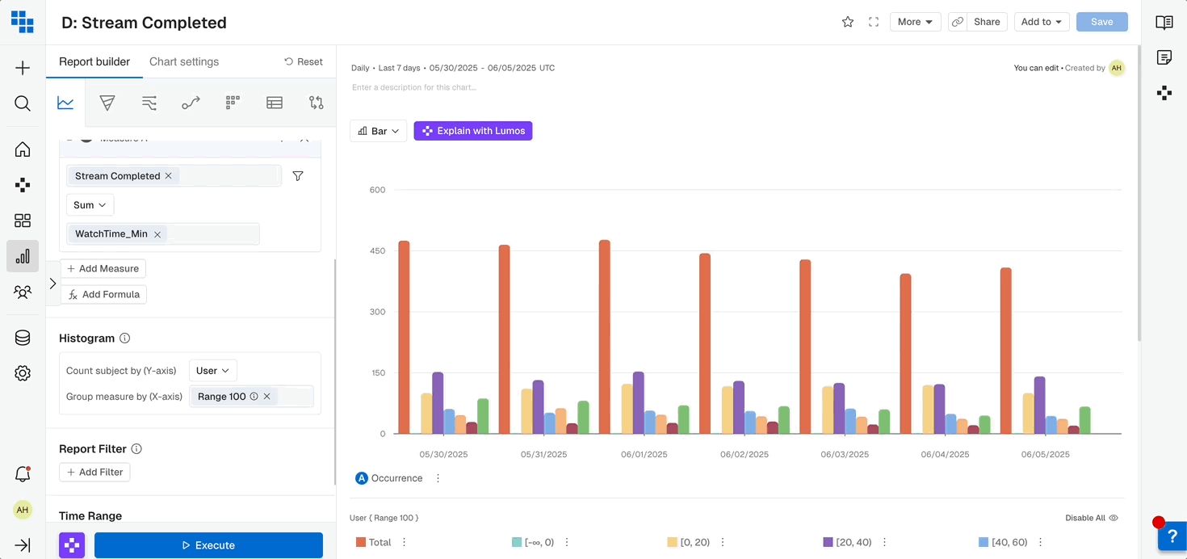This screenshot has width=1187, height=559.
Task: Click the purple Lumos button beside Execute
Action: 72,545
